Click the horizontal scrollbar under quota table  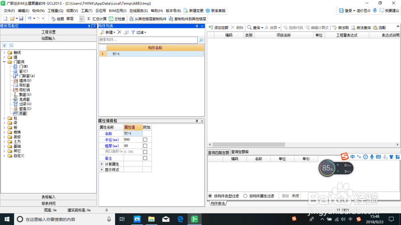pos(249,145)
